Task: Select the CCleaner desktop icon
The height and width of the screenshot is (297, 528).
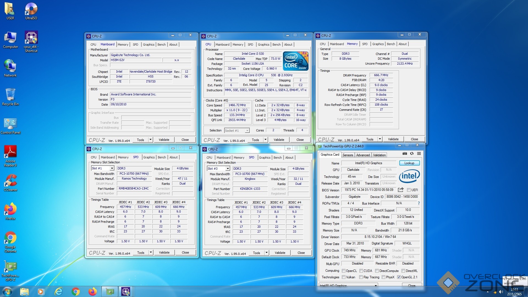Action: pos(10,183)
